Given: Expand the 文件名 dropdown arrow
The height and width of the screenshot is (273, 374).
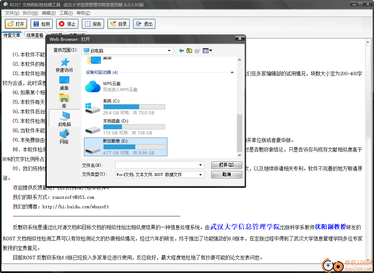Looking at the screenshot, I should (x=201, y=165).
